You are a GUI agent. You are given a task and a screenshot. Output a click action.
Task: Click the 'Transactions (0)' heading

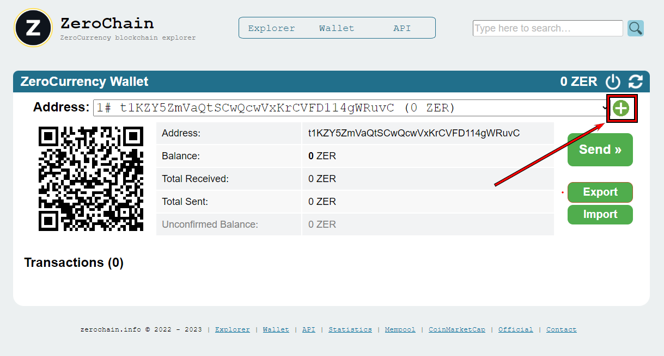click(74, 263)
